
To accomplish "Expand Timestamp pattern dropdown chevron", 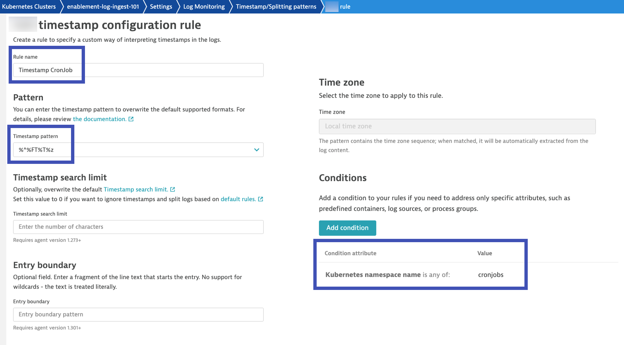I will pyautogui.click(x=256, y=150).
